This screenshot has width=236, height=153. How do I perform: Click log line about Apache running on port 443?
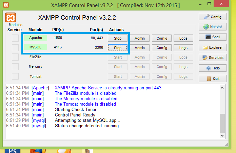[x=108, y=88]
